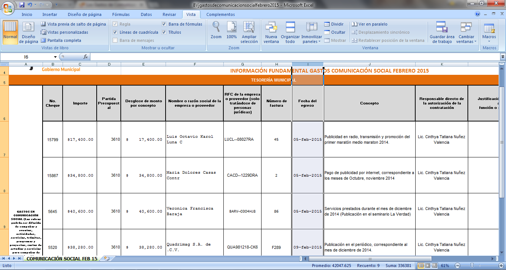Select Normal view in status bar
Viewport: 506px width, 270px height.
tap(421, 266)
